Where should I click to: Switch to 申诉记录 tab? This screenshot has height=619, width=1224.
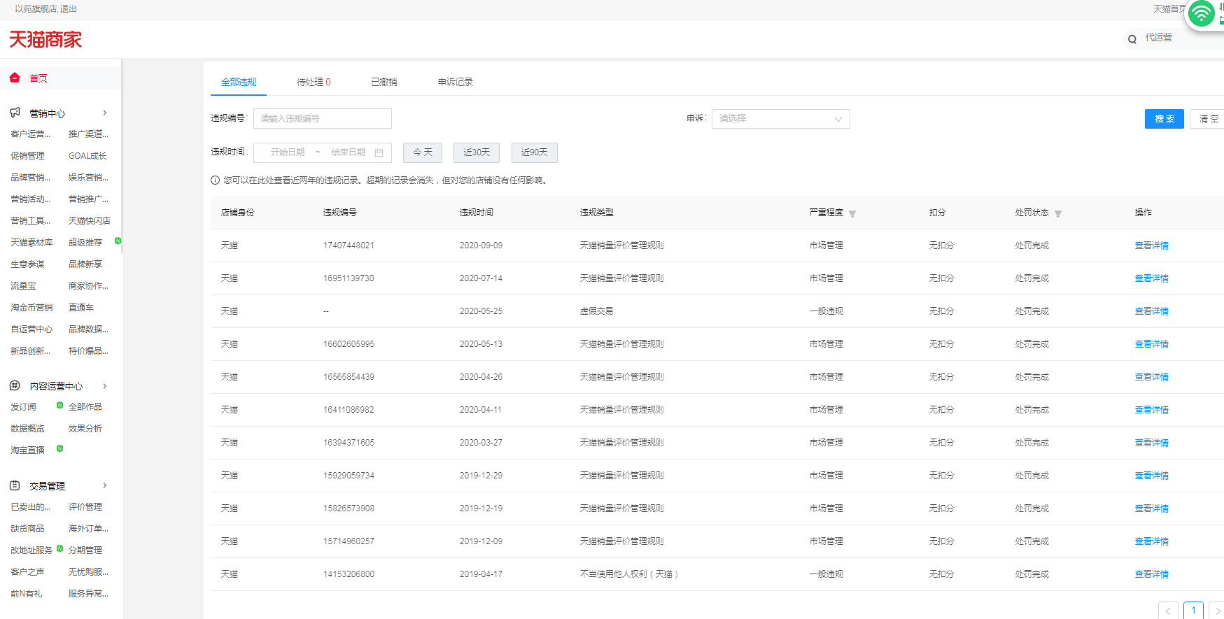click(x=456, y=82)
